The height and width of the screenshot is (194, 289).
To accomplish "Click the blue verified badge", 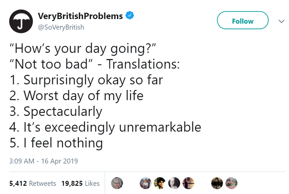I will tap(129, 16).
